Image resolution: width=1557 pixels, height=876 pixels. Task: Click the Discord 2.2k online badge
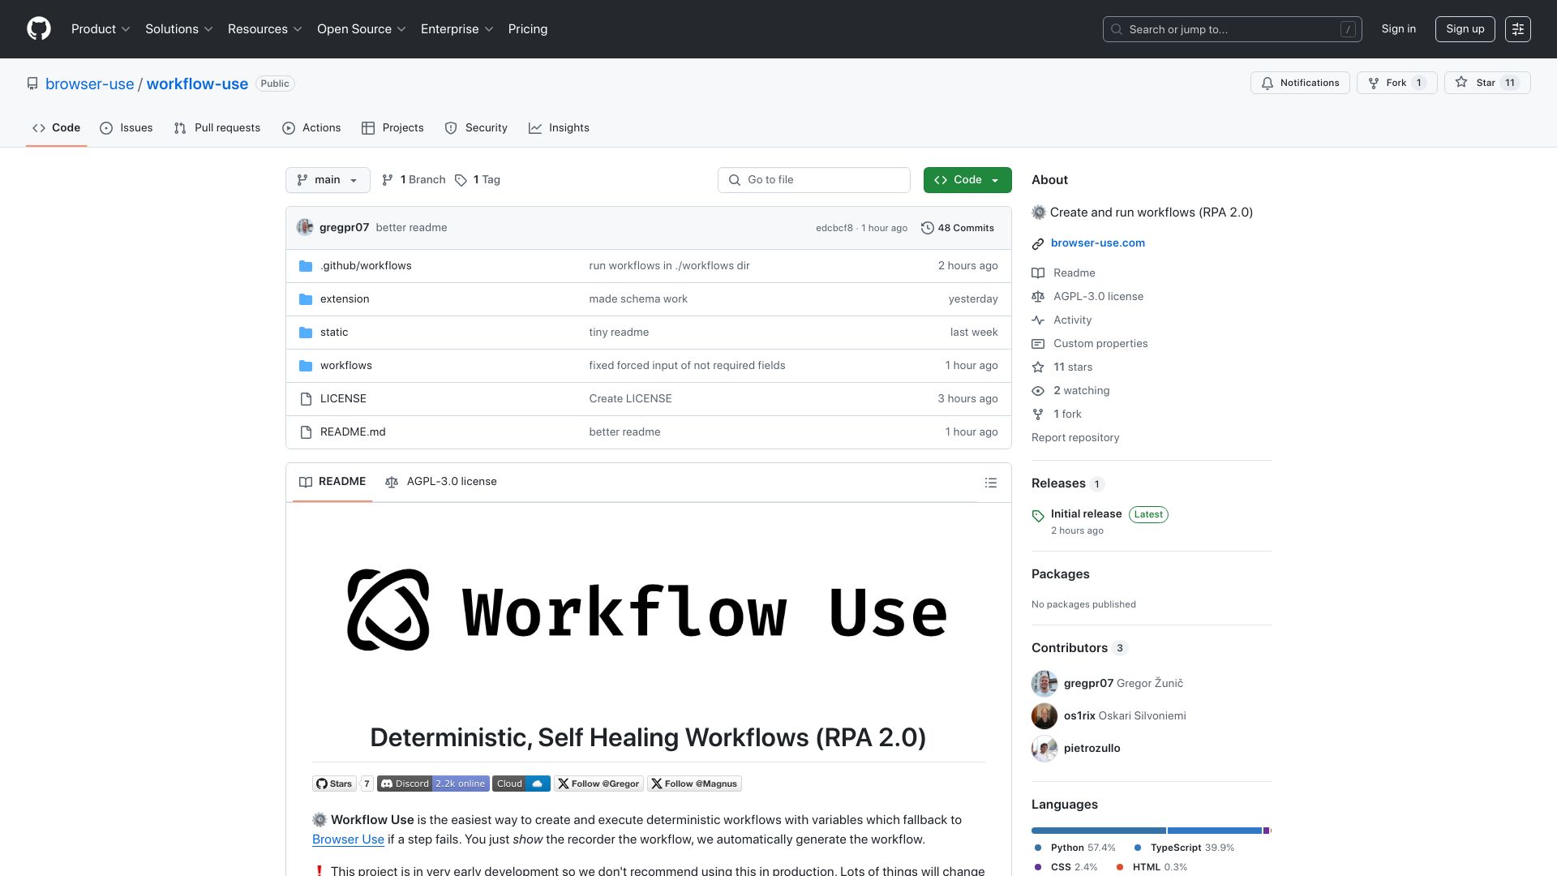click(433, 784)
